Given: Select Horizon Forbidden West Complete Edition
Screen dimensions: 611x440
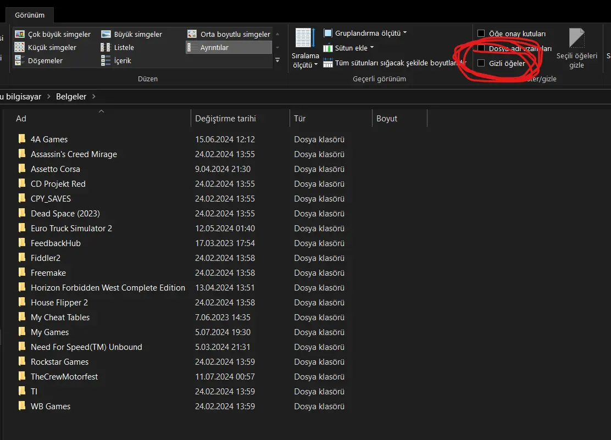Looking at the screenshot, I should coord(108,288).
